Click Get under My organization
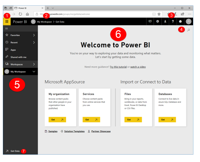The width and height of the screenshot is (200, 162). point(57,119)
